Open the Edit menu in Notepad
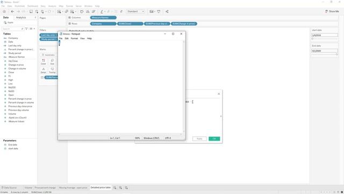Viewport: 344px width, 194px height. tap(67, 38)
